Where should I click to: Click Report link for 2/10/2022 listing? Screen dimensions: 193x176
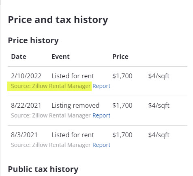[101, 86]
